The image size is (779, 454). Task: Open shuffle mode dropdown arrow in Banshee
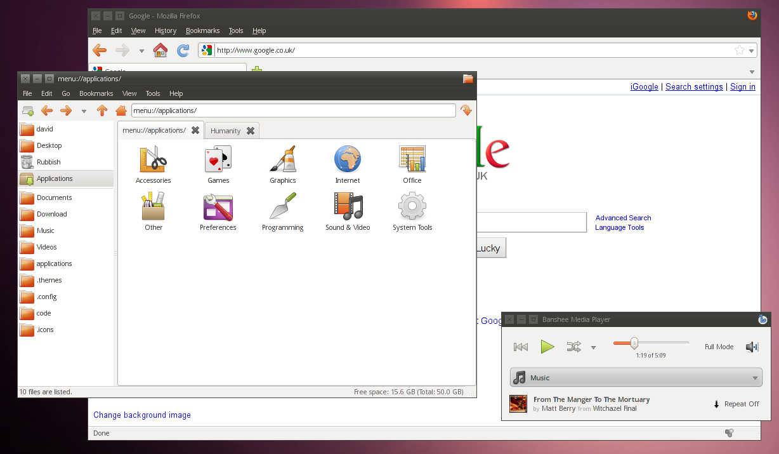click(x=593, y=347)
